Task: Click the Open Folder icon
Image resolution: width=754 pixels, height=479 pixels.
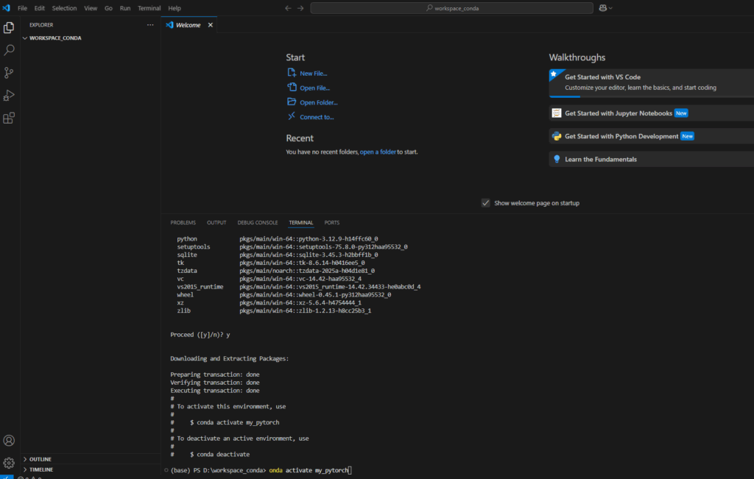Action: [x=292, y=102]
